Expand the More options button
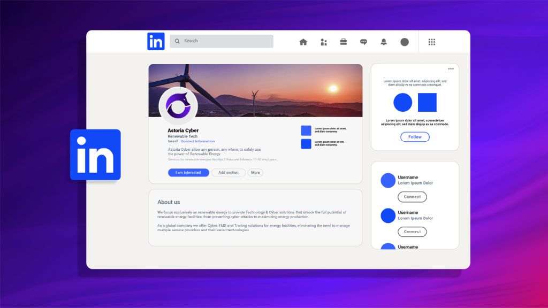Screen dimensions: 548x308 (x=255, y=173)
